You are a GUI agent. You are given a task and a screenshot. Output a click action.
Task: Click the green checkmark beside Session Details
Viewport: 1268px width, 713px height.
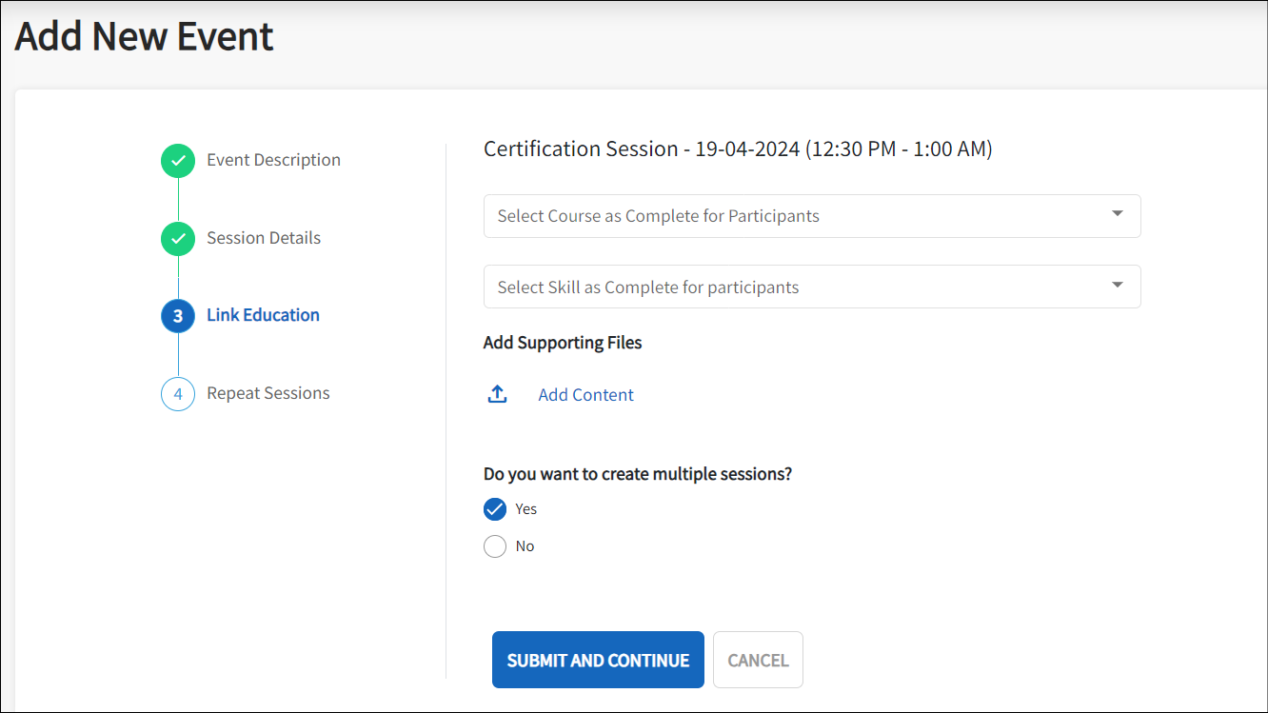coord(178,239)
